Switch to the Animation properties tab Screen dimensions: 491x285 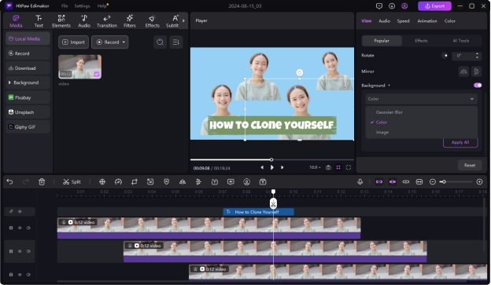pyautogui.click(x=427, y=21)
